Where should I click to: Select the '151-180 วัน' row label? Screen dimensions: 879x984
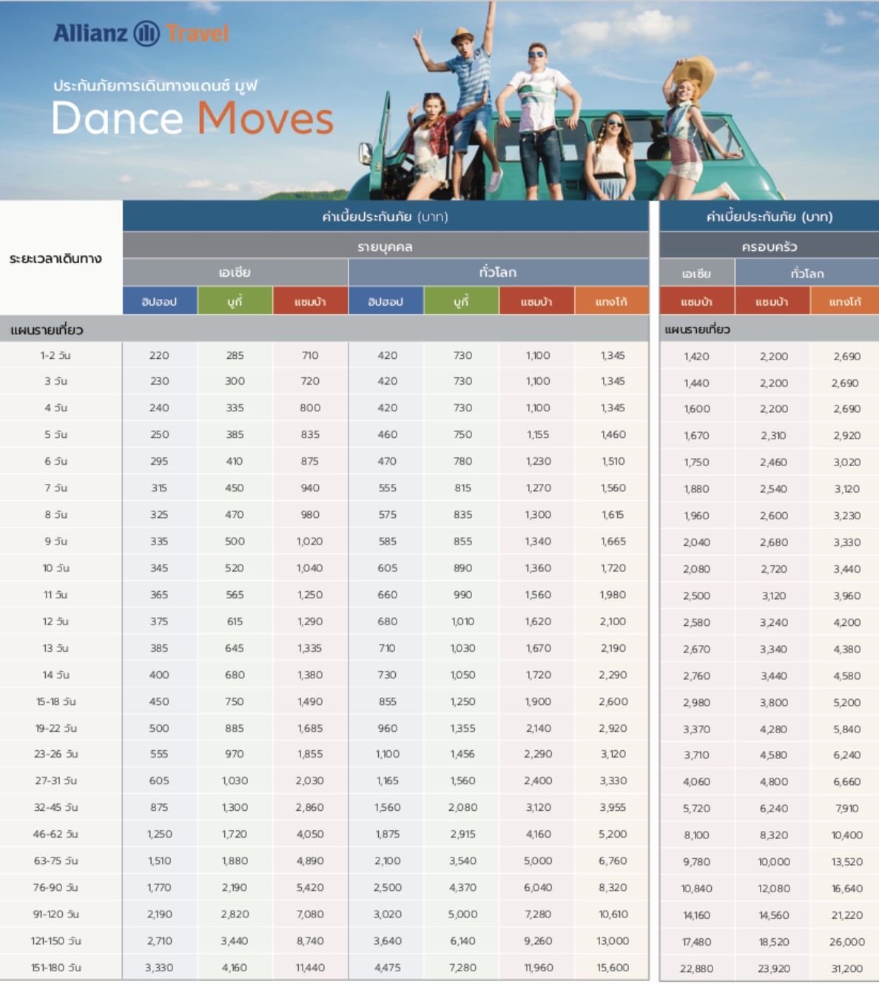[55, 968]
